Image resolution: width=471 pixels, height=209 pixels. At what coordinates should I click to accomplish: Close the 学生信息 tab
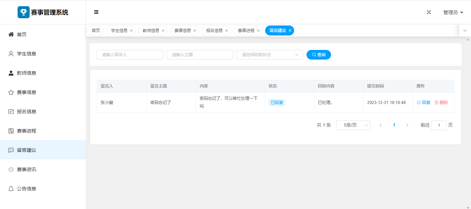click(131, 31)
